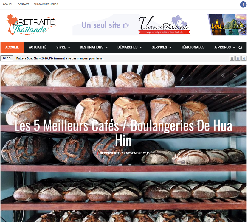
Task: Select the orange Accueil tab
Action: (12, 47)
